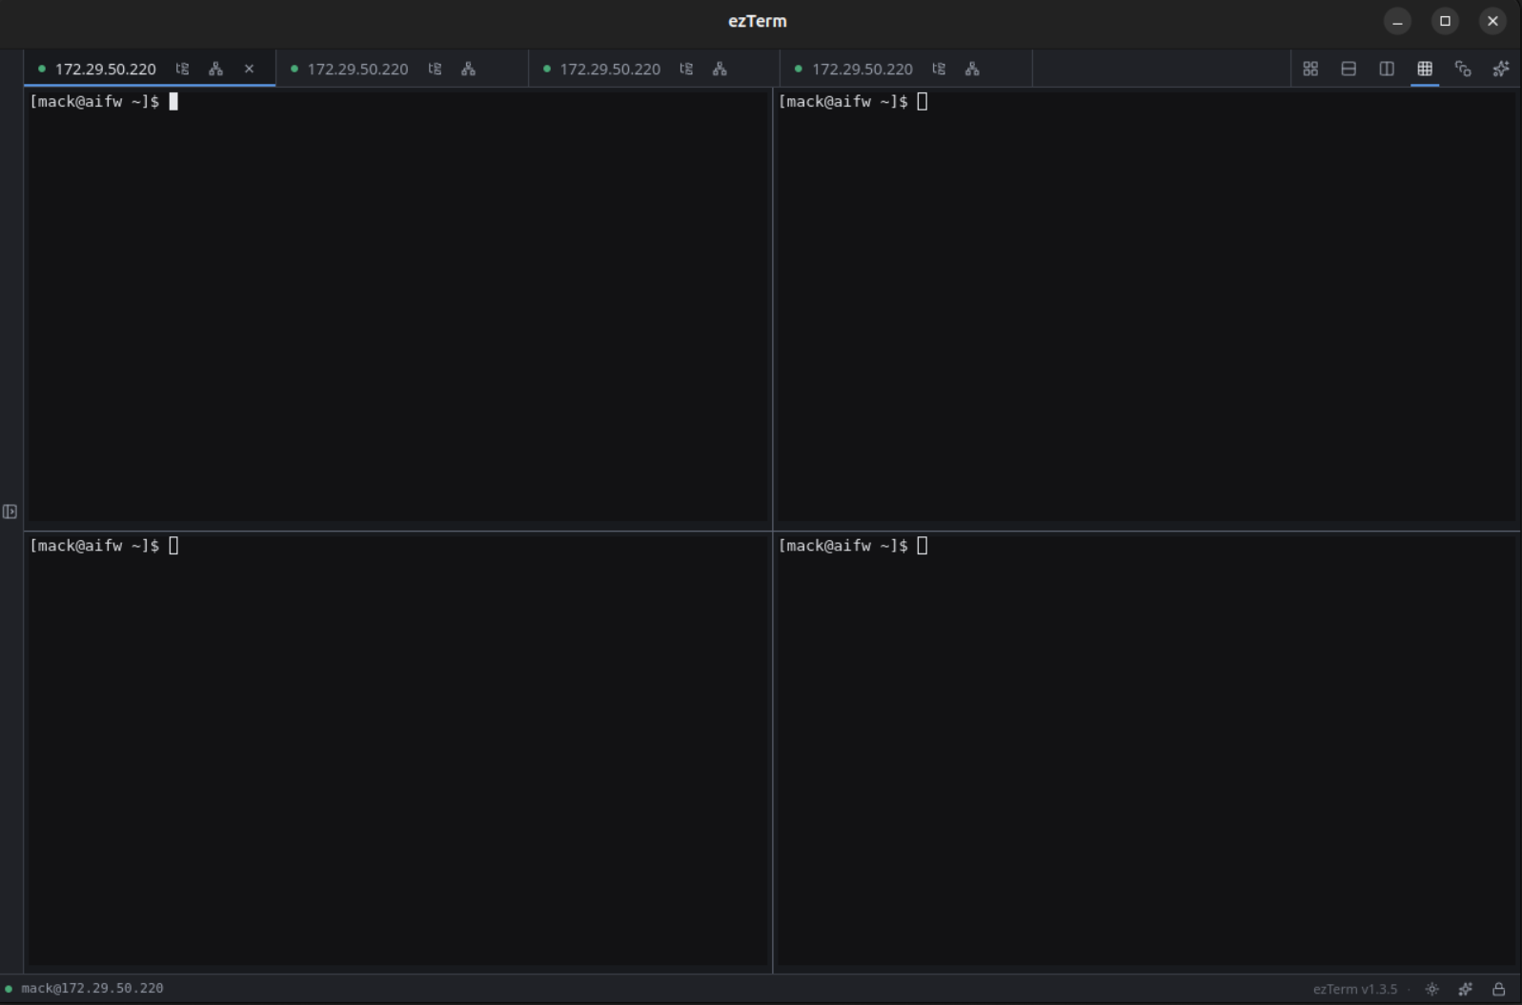
Task: Toggle the sync input broadcast icon
Action: [x=1463, y=69]
